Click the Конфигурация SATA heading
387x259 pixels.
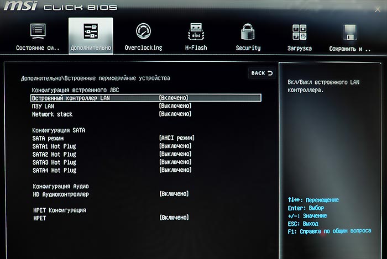tap(59, 130)
